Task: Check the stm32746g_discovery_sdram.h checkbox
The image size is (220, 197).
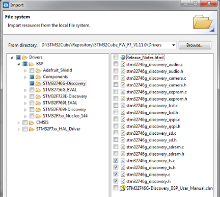Action: click(x=116, y=153)
